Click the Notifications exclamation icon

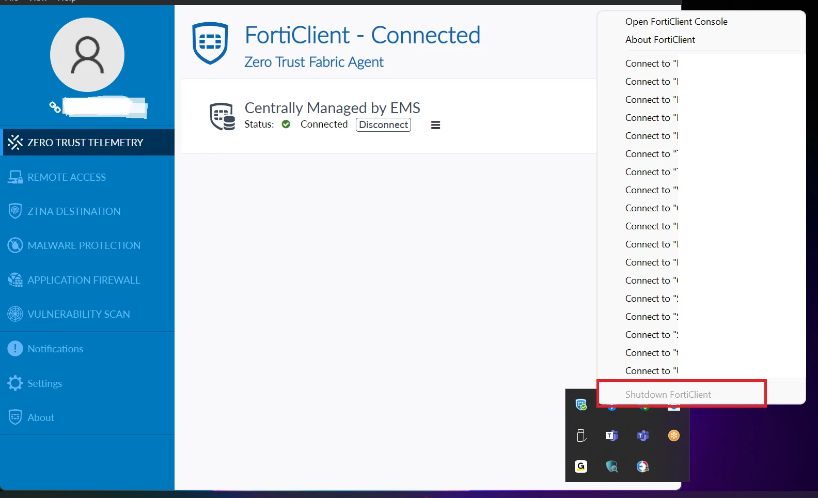click(15, 349)
